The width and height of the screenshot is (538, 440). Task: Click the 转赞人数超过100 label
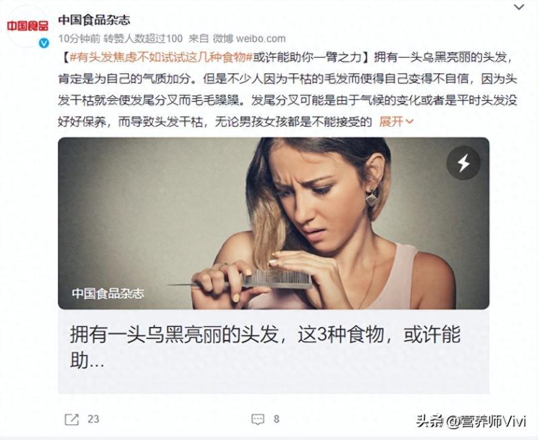[x=143, y=38]
